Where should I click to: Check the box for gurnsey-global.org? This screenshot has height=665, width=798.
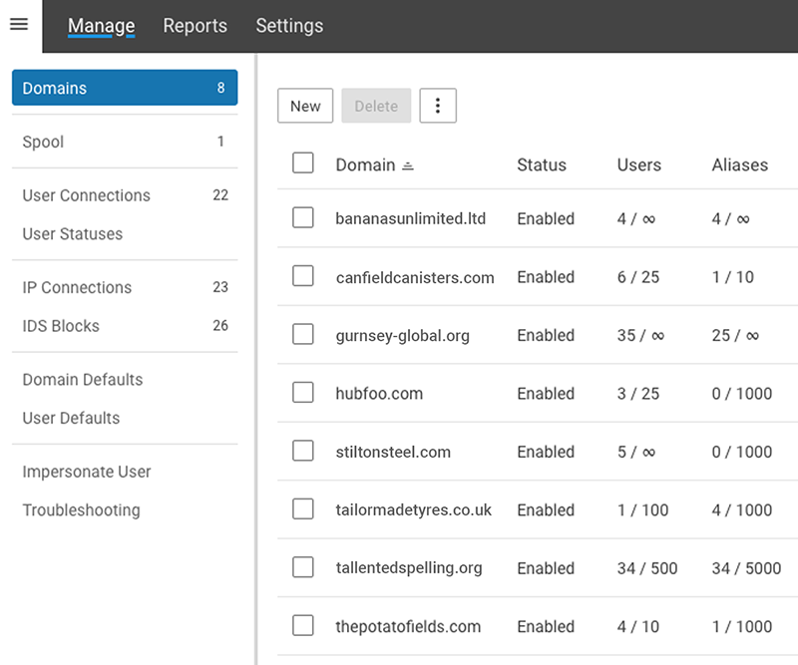pos(303,334)
